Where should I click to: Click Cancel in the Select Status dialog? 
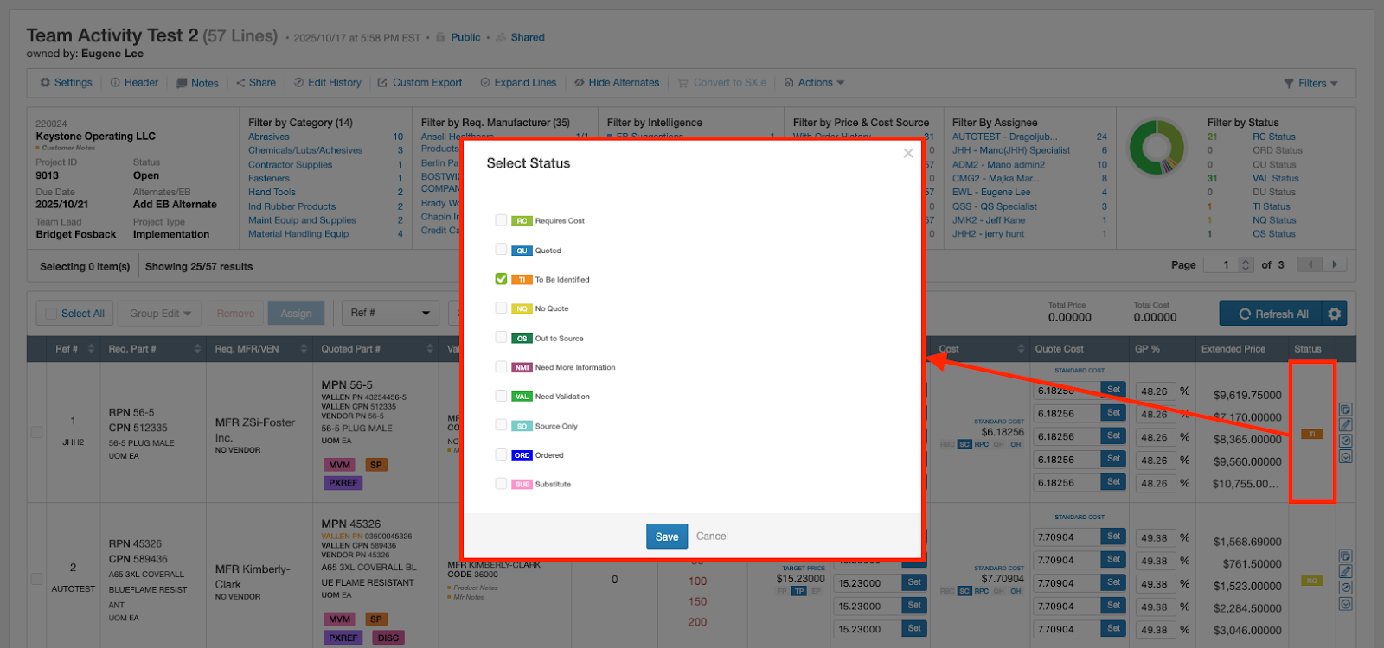coord(712,537)
